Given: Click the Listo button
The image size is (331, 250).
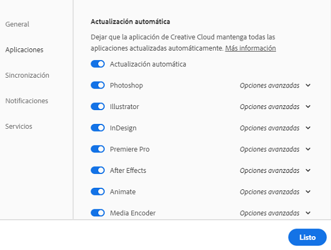Looking at the screenshot, I should tap(307, 237).
